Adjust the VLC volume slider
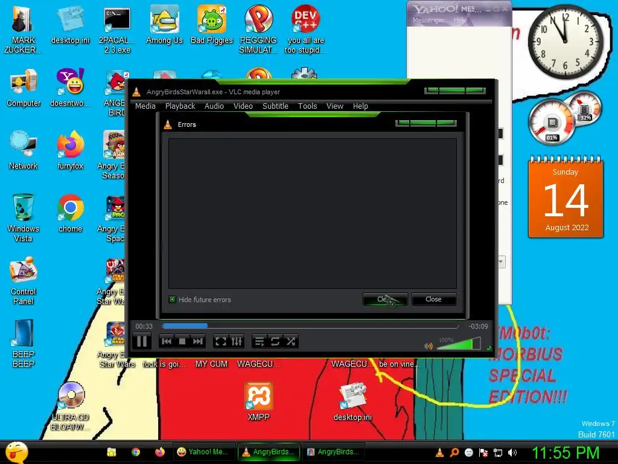The height and width of the screenshot is (464, 618). (459, 344)
